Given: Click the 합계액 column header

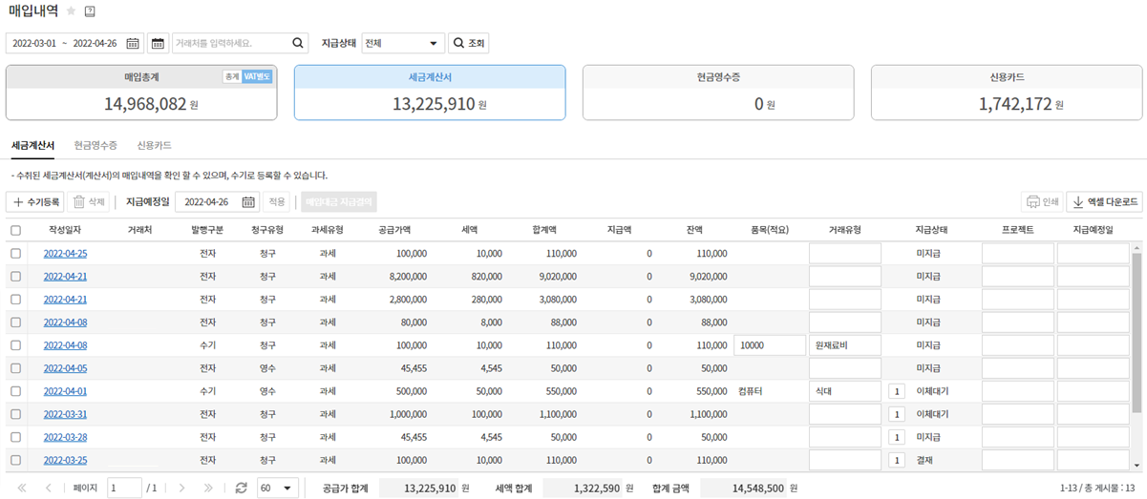Looking at the screenshot, I should 544,230.
